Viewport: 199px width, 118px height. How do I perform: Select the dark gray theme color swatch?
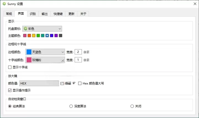[x=61, y=36]
